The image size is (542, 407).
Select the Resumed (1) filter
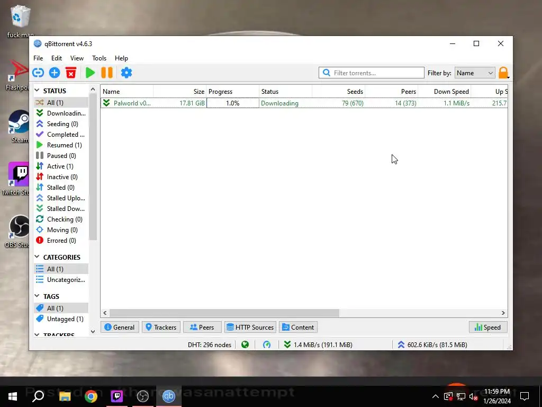pyautogui.click(x=61, y=145)
